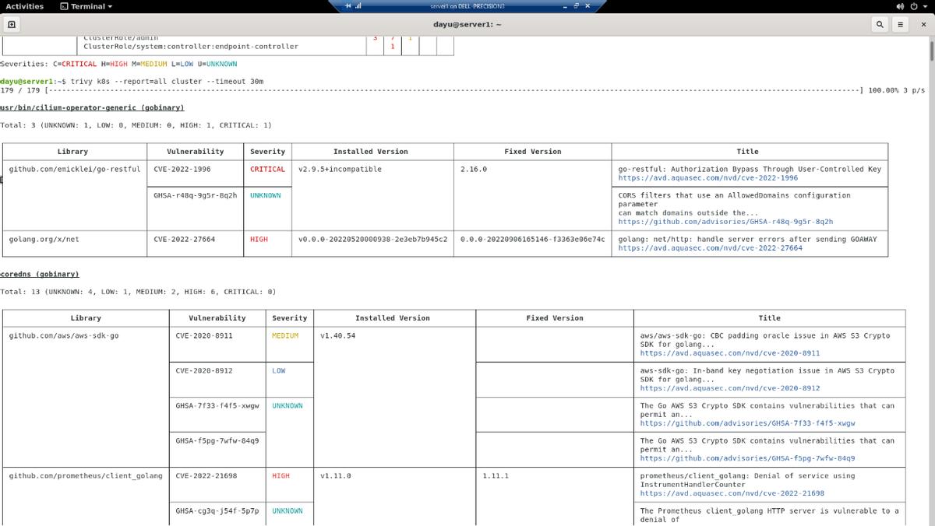This screenshot has width=935, height=526.
Task: Click CRITICAL severity for CVE-2022-1996
Action: (267, 169)
